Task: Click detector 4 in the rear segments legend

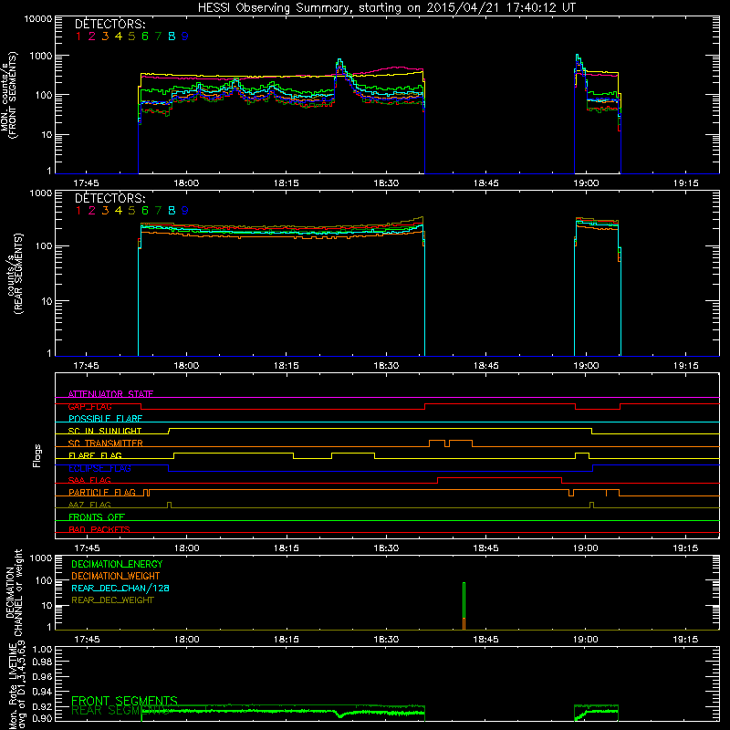Action: point(119,211)
